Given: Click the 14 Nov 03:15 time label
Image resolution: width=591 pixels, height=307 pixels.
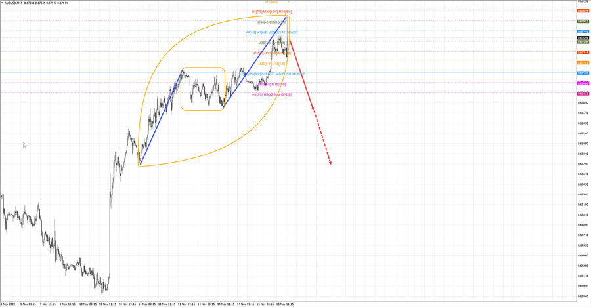Looking at the screenshot, I should pos(206,304).
